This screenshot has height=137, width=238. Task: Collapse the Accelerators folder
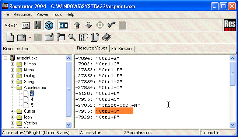[x=12, y=88]
